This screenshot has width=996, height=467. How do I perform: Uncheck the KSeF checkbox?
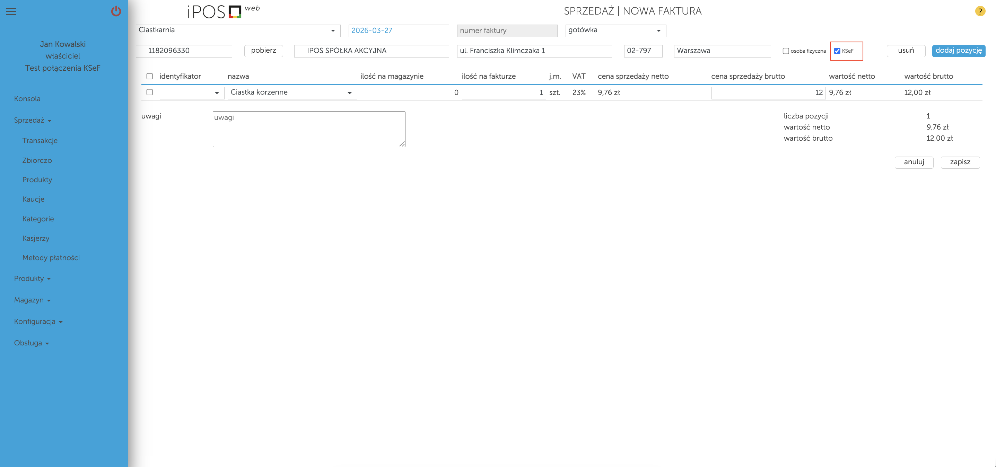point(837,51)
